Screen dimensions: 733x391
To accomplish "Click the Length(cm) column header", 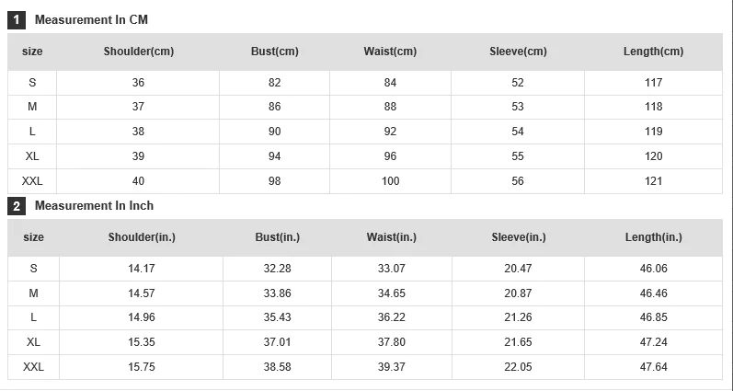I will click(x=653, y=52).
